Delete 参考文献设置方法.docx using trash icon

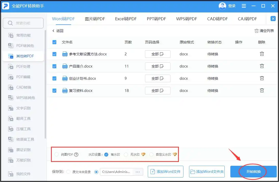(262, 54)
